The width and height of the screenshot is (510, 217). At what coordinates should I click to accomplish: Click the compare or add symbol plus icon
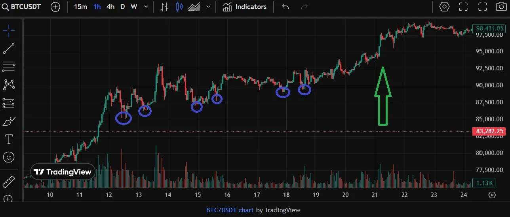click(55, 7)
